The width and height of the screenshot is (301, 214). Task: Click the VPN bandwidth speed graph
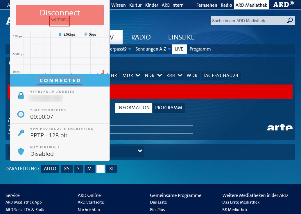pos(60,52)
